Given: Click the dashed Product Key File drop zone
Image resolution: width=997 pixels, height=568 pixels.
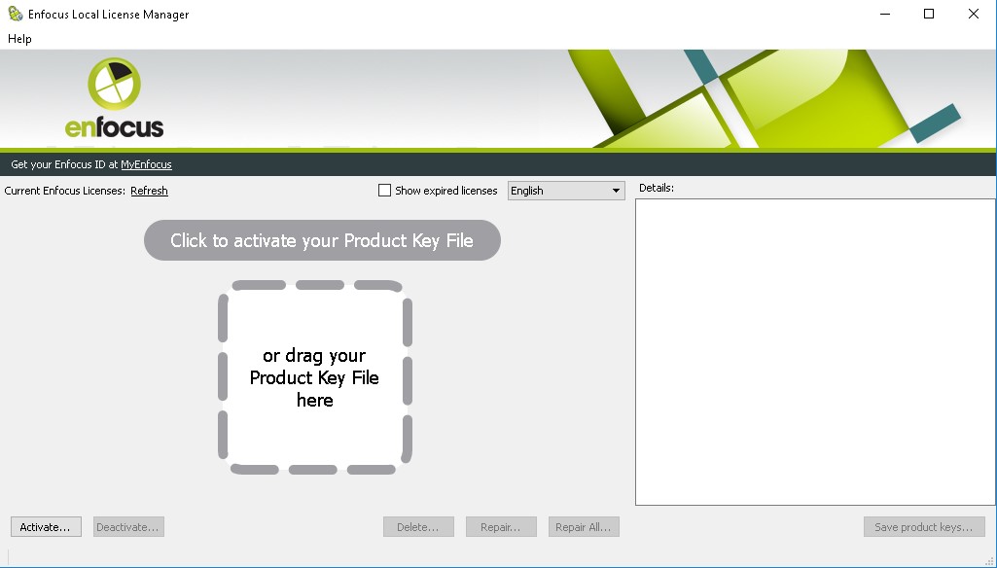Looking at the screenshot, I should click(314, 377).
